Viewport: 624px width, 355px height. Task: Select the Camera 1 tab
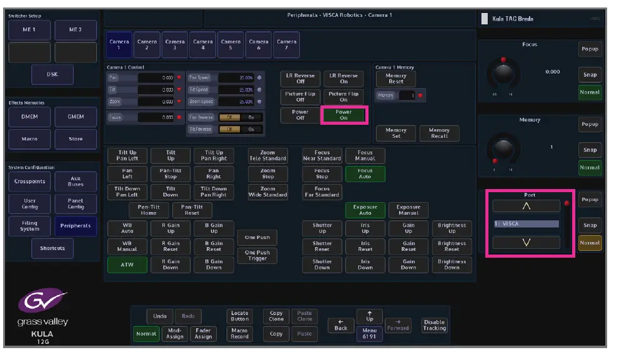pos(119,44)
